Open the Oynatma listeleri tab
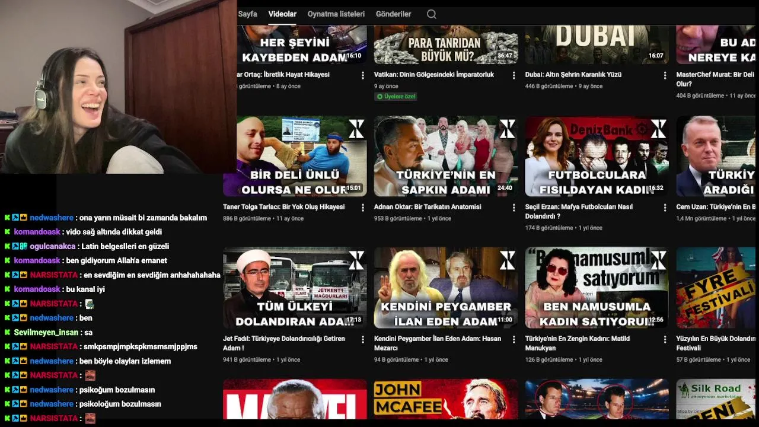 (336, 14)
